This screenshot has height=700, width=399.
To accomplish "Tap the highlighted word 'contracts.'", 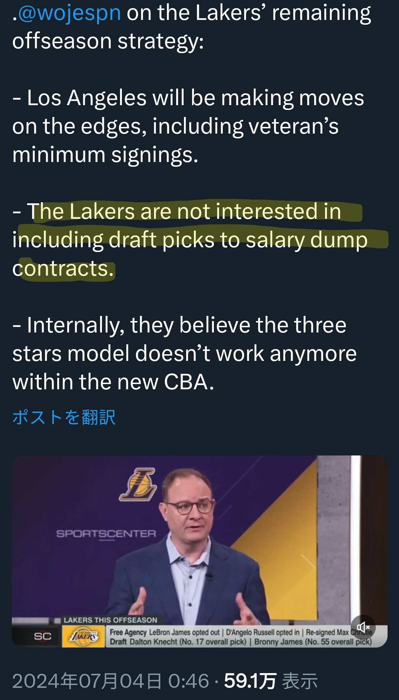I will (x=63, y=268).
